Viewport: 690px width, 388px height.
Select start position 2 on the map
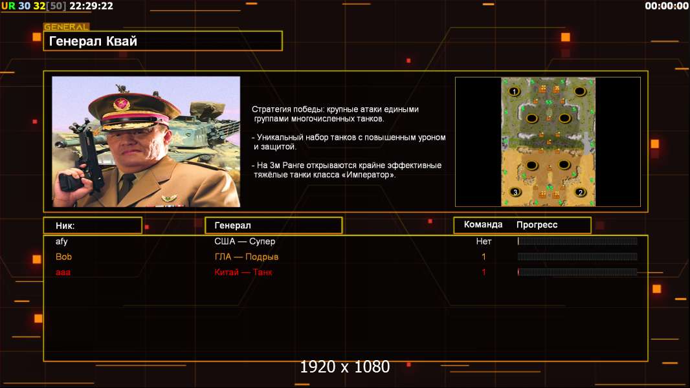click(x=581, y=192)
